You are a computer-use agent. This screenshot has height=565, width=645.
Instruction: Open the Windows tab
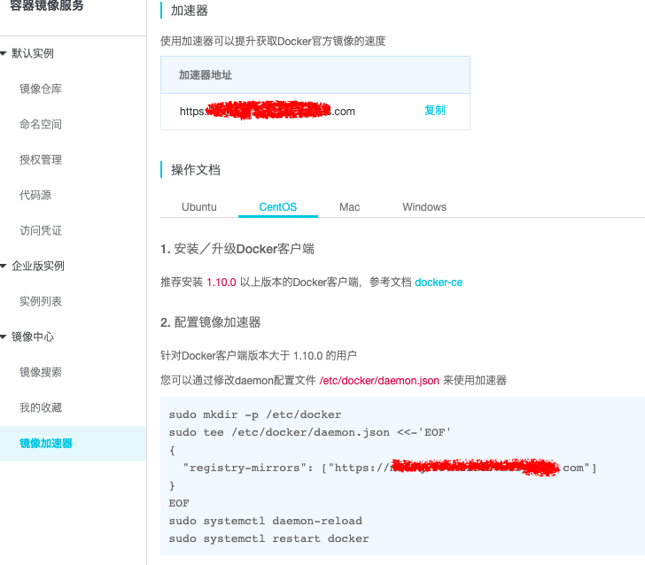tap(424, 207)
